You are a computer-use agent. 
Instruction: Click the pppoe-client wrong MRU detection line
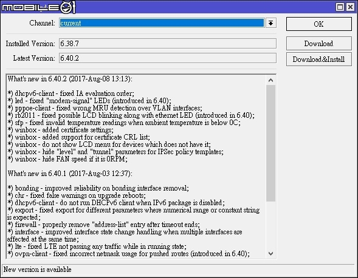105,108
